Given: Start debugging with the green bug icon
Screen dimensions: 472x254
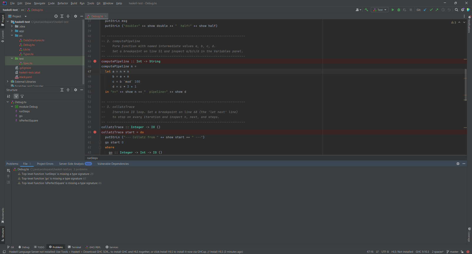Looking at the screenshot, I should click(x=399, y=10).
